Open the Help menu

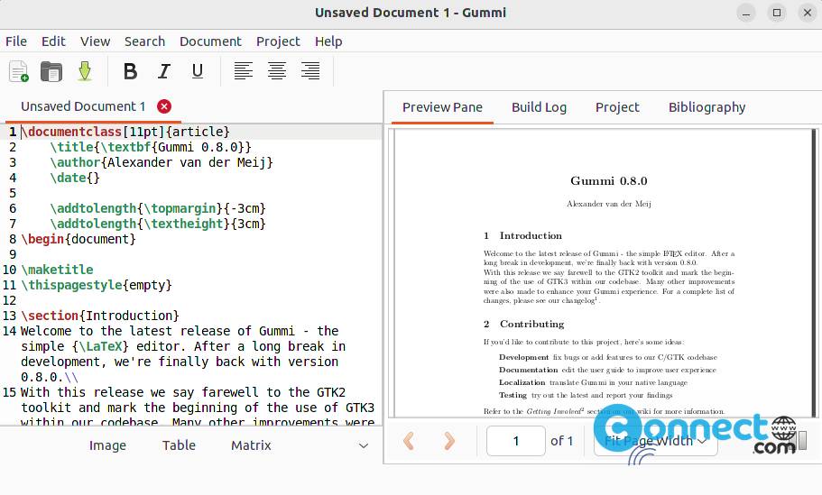328,41
